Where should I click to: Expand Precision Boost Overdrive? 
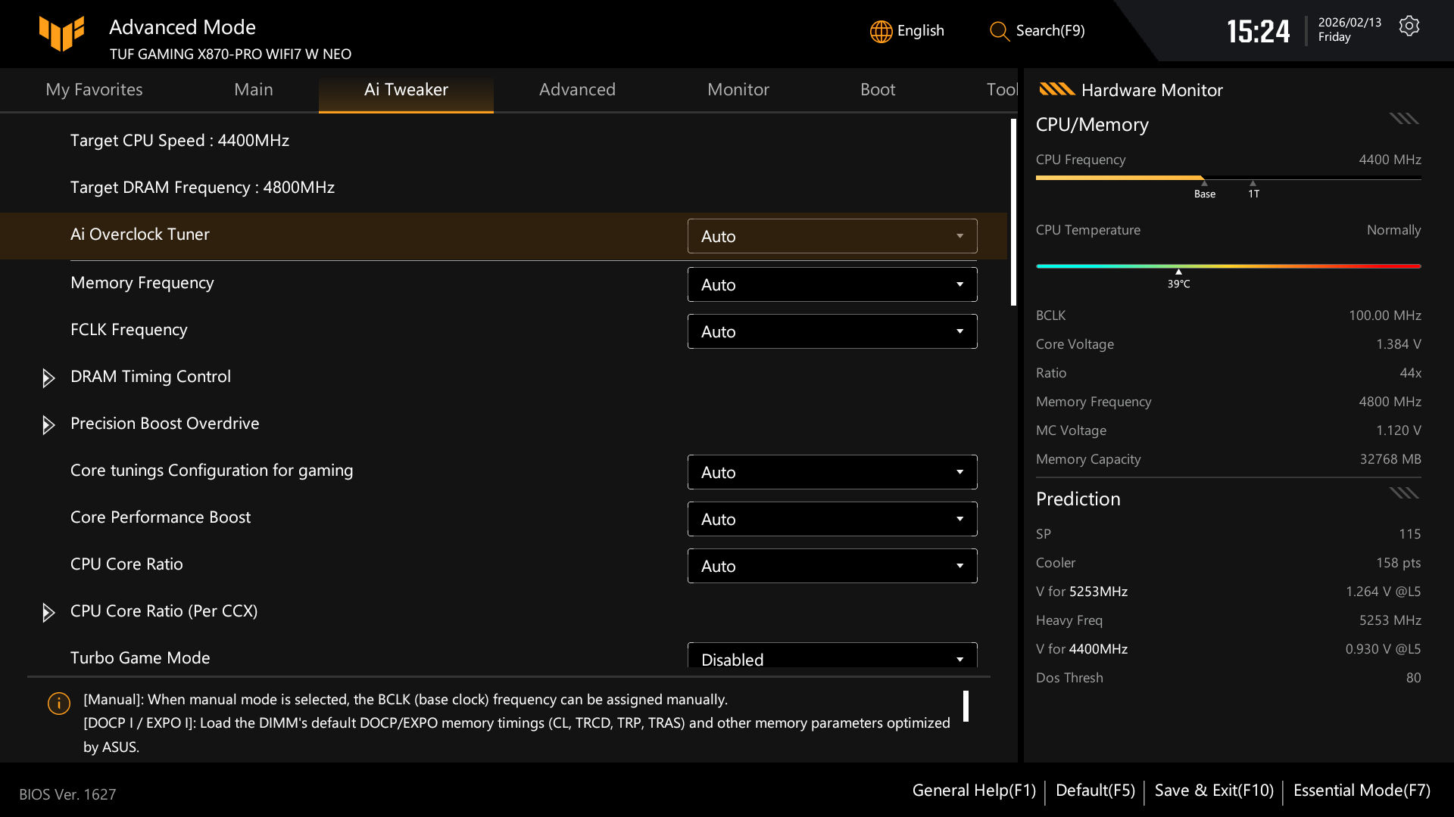[x=48, y=425]
